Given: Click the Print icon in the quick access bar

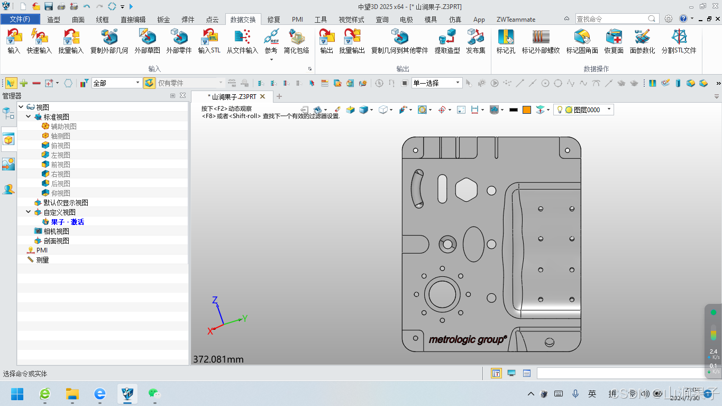Looking at the screenshot, I should [61, 6].
